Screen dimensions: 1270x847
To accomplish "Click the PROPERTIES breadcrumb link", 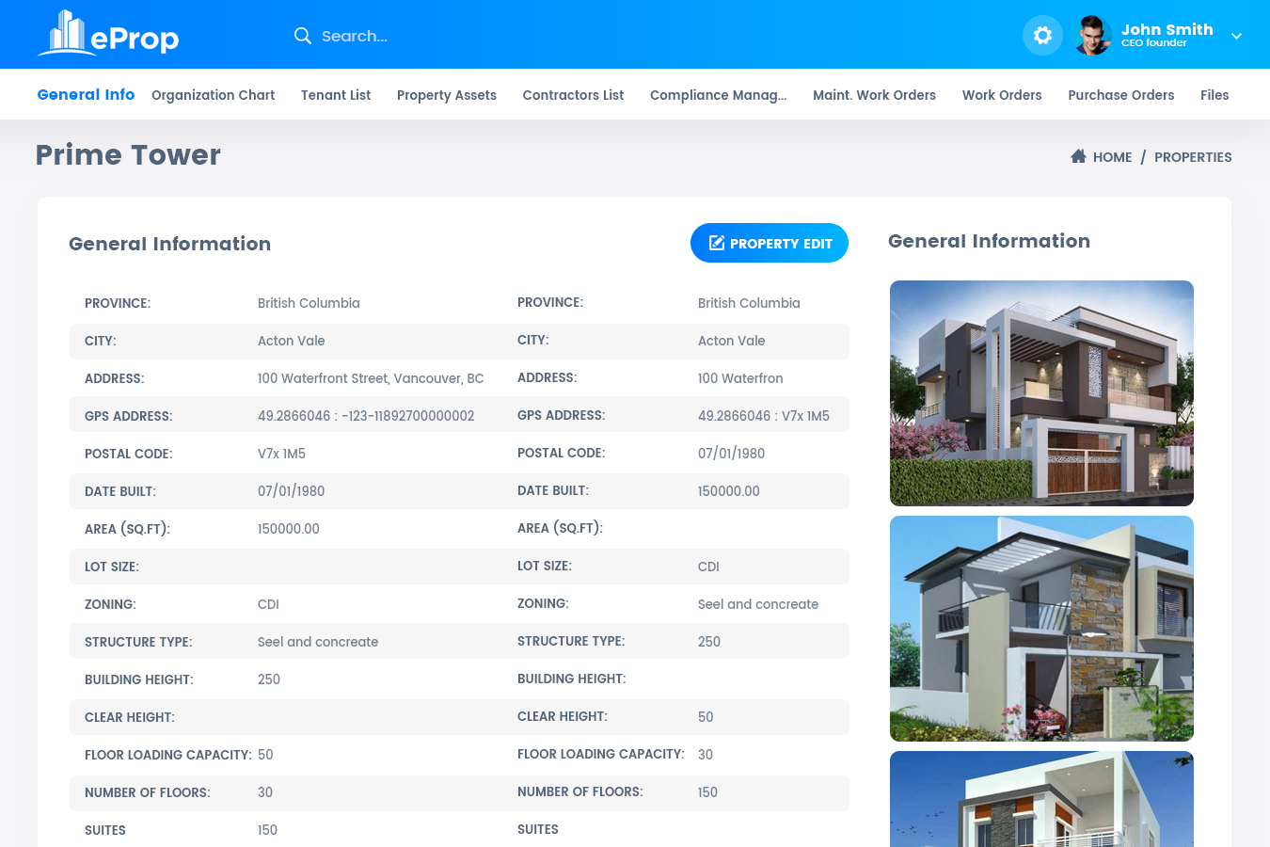I will (x=1193, y=157).
